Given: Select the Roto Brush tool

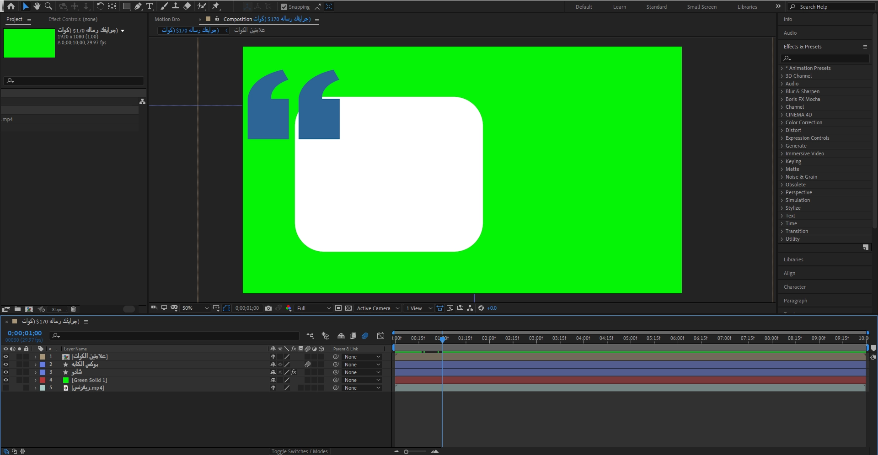Looking at the screenshot, I should coord(202,6).
